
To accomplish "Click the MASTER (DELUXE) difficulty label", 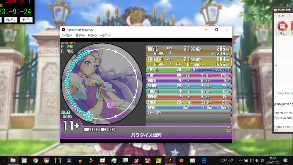I will click(x=99, y=130).
